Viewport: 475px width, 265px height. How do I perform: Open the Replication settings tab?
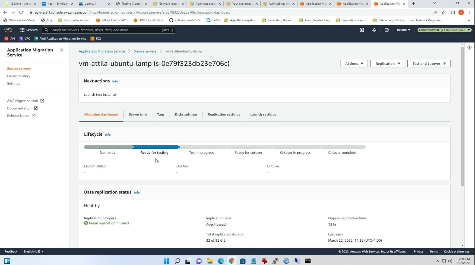coord(224,114)
